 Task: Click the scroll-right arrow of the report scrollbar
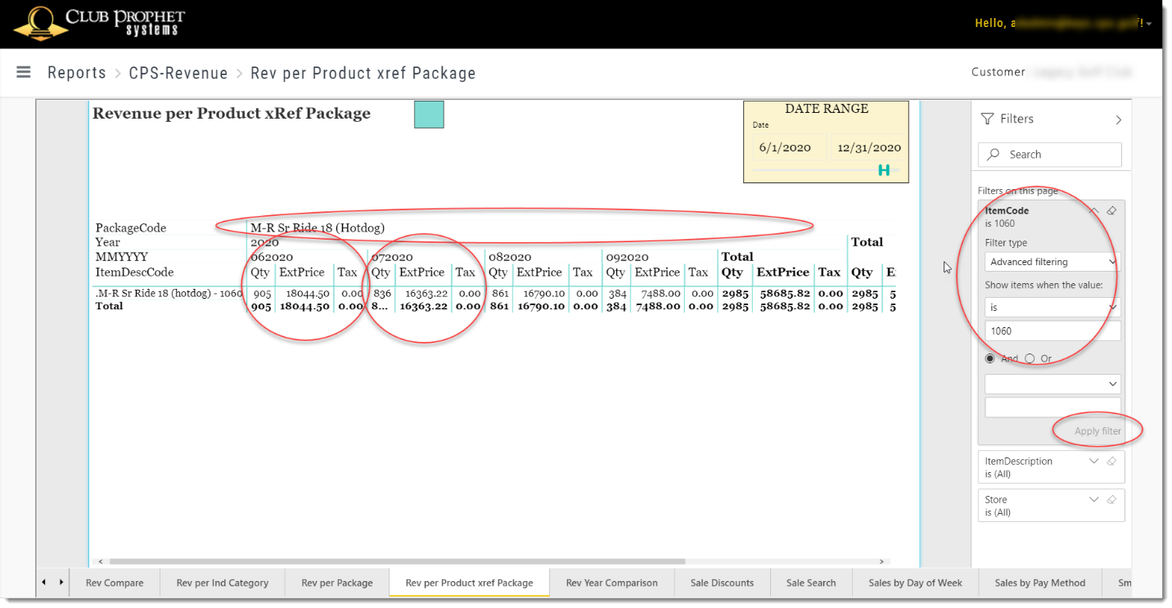(882, 562)
